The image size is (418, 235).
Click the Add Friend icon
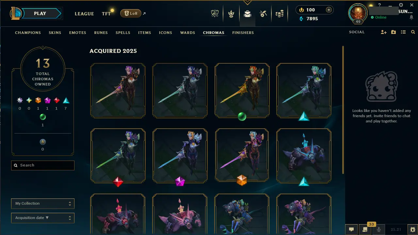pos(384,32)
